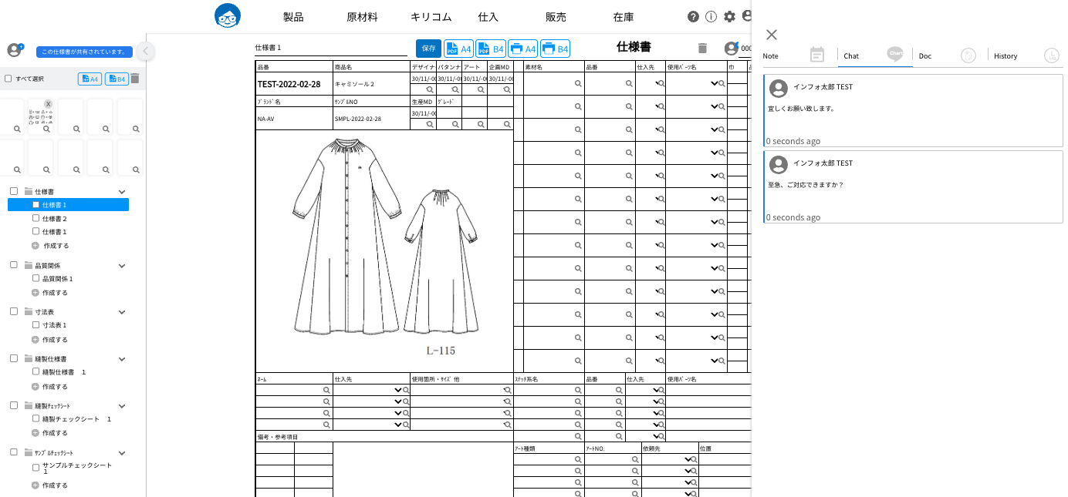Check the 仕様書 2 checkbox
The width and height of the screenshot is (1068, 497).
coord(35,219)
